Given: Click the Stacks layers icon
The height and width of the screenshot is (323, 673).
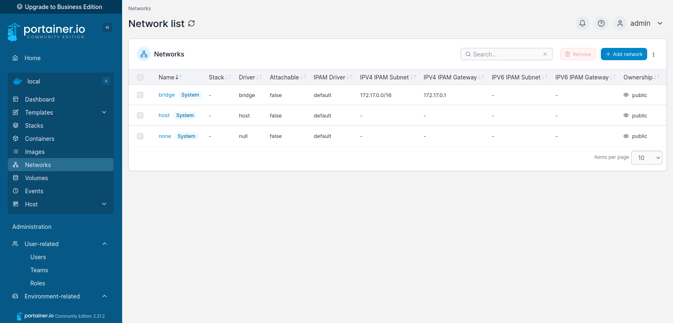Looking at the screenshot, I should click(x=16, y=125).
